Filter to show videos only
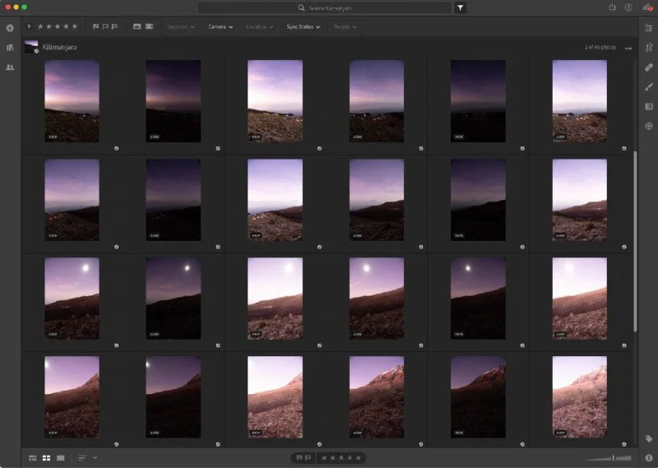658x468 pixels. [x=149, y=26]
